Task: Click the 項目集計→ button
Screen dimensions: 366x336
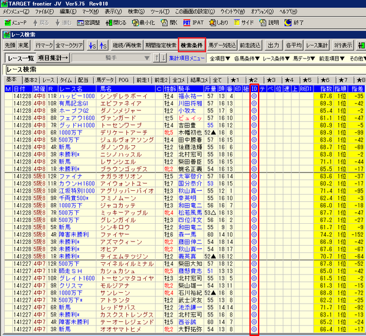Action: click(x=53, y=58)
